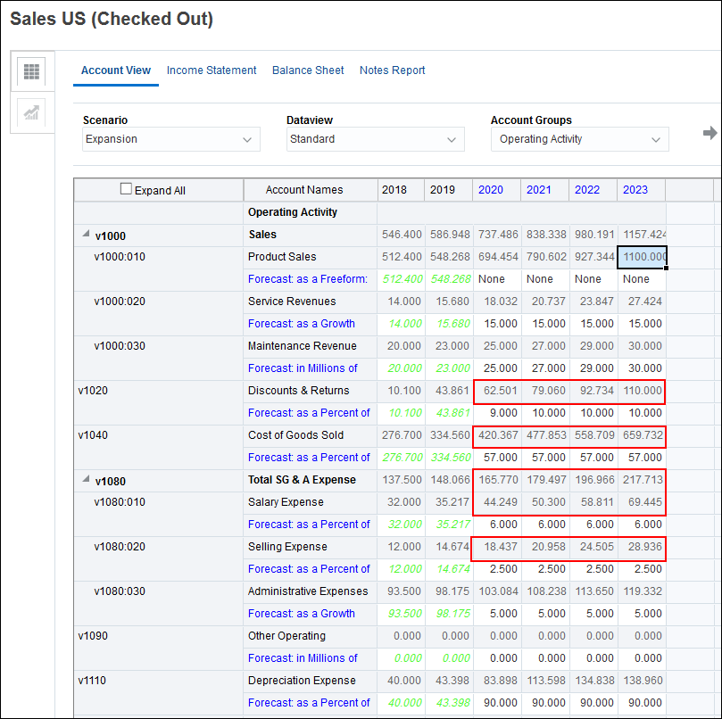Select the Account View tab
722x719 pixels.
pyautogui.click(x=116, y=70)
